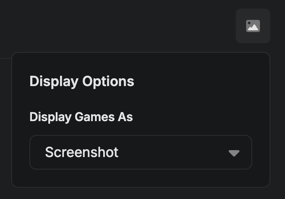Screen dimensions: 285x199
Task: Click the Display Games As label
Action: coord(81,117)
